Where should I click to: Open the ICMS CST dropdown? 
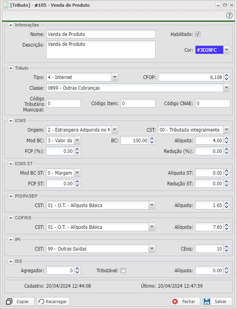(x=226, y=130)
